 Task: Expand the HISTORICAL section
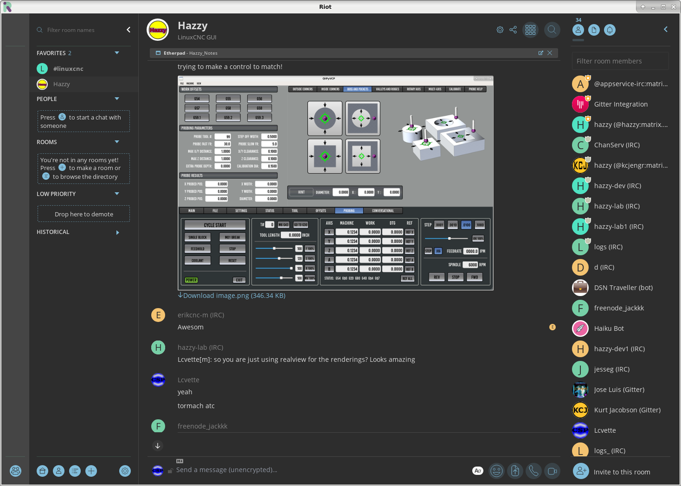coord(118,233)
